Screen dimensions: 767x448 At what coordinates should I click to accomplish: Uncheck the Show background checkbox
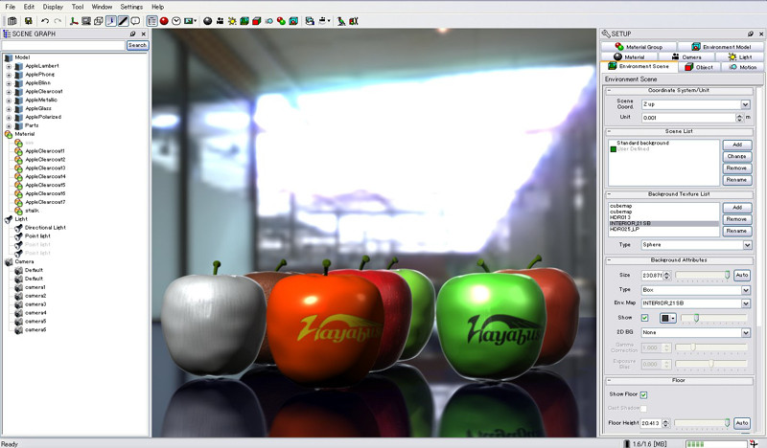pyautogui.click(x=644, y=318)
